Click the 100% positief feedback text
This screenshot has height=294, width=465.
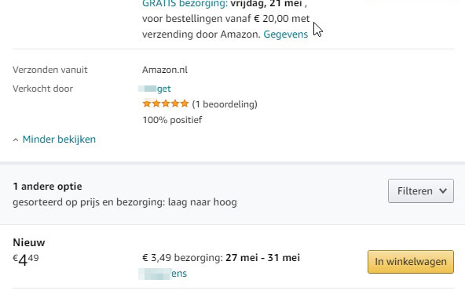point(172,120)
